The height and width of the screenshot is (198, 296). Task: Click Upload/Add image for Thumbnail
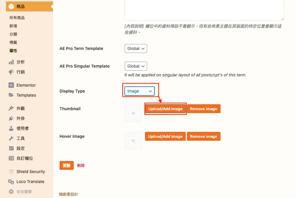165,109
